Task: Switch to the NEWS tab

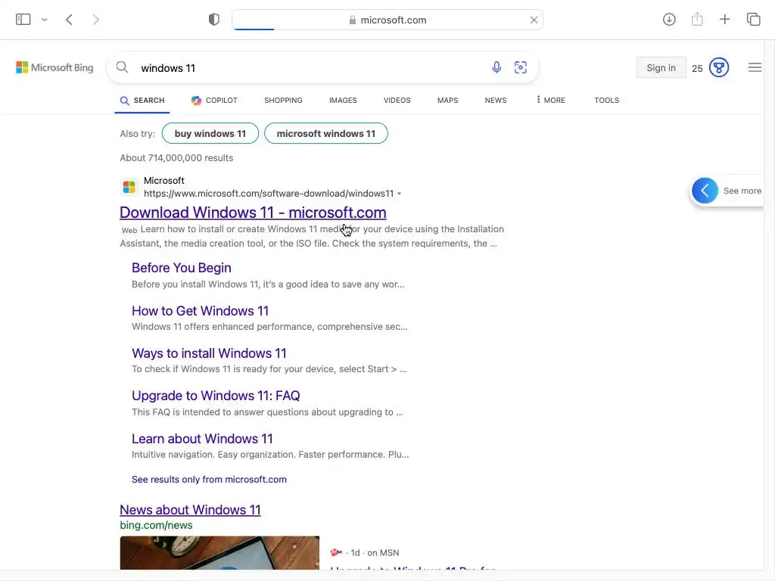Action: (x=496, y=101)
